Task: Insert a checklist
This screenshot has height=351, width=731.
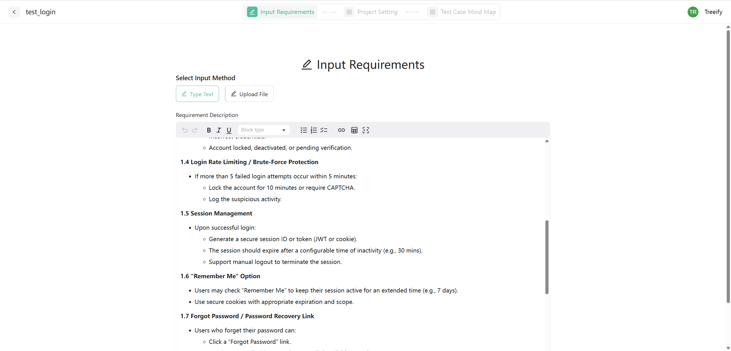Action: [x=324, y=130]
